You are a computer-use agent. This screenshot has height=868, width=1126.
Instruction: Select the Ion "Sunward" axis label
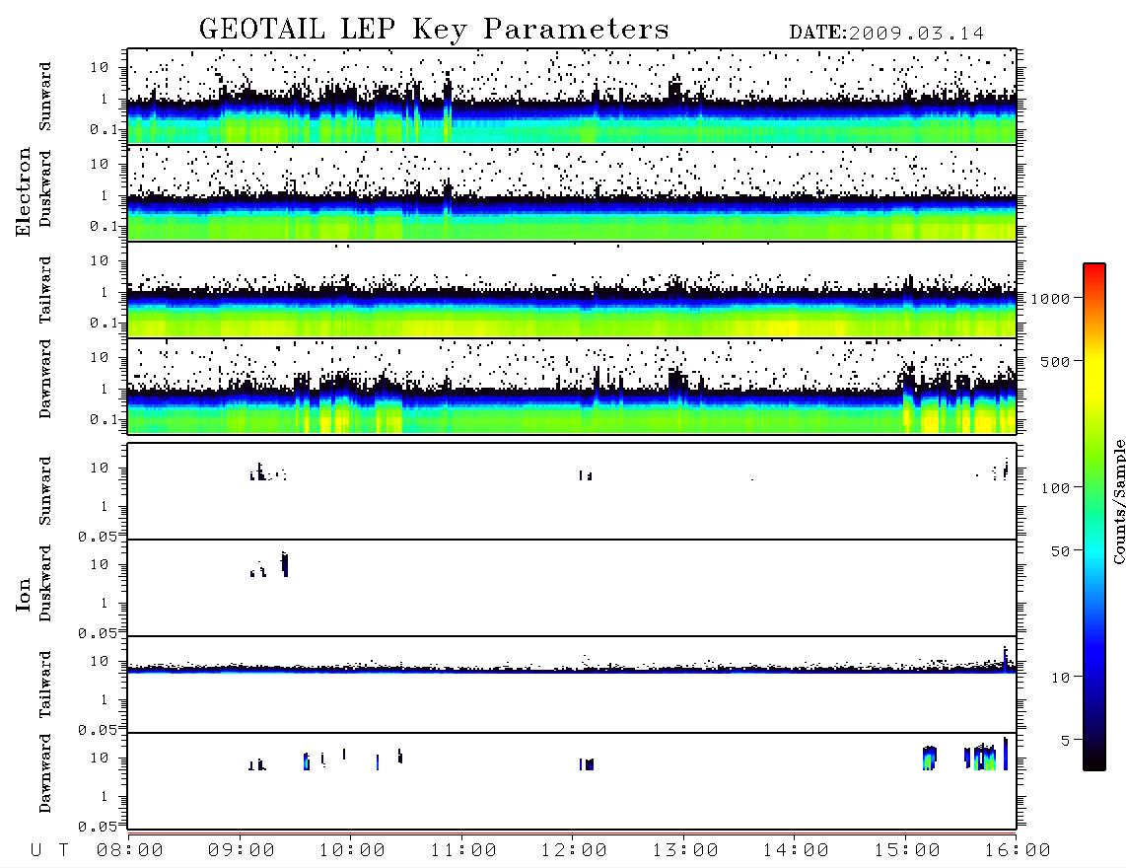[x=45, y=491]
